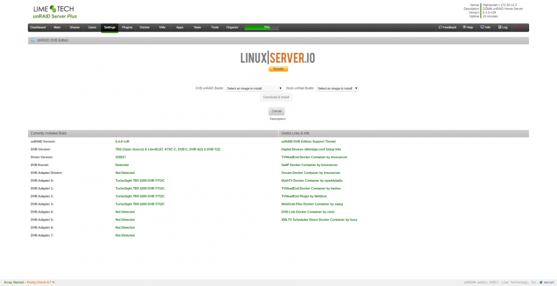Viewport: 557px width, 286px height.
Task: Click the Lime Tech logo
Action: click(53, 9)
